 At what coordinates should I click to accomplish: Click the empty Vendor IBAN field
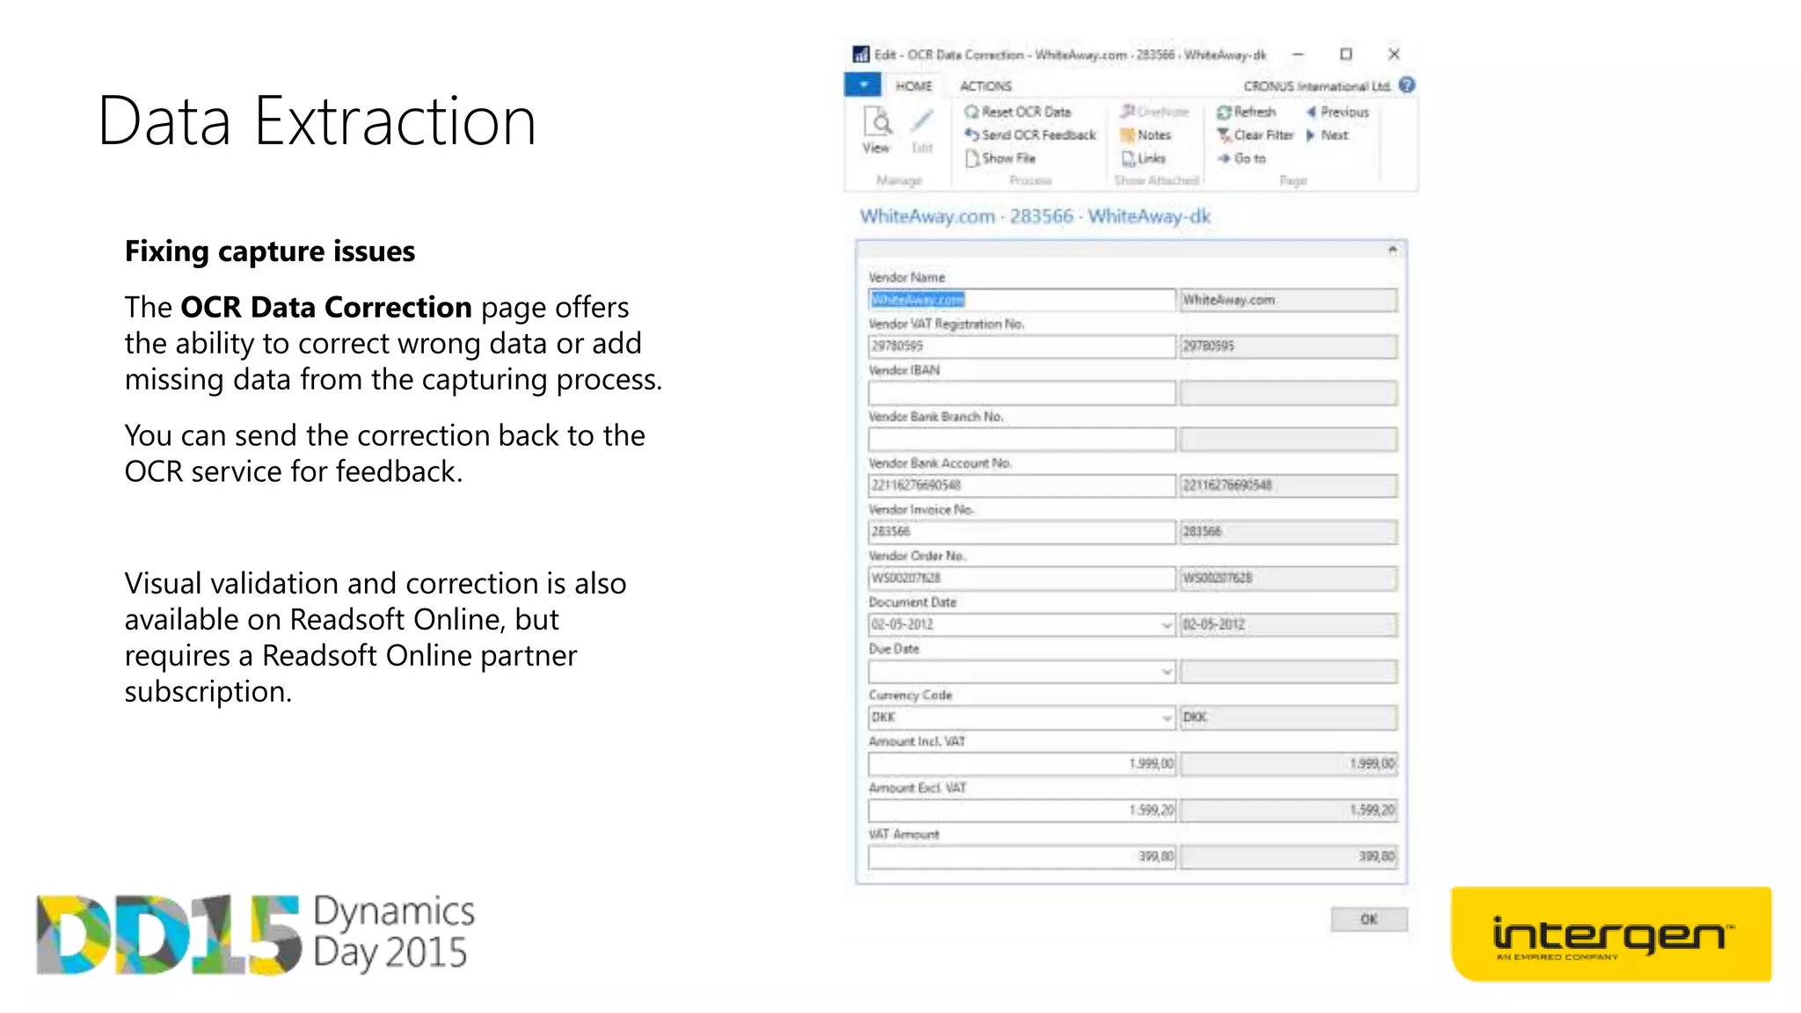[1022, 393]
